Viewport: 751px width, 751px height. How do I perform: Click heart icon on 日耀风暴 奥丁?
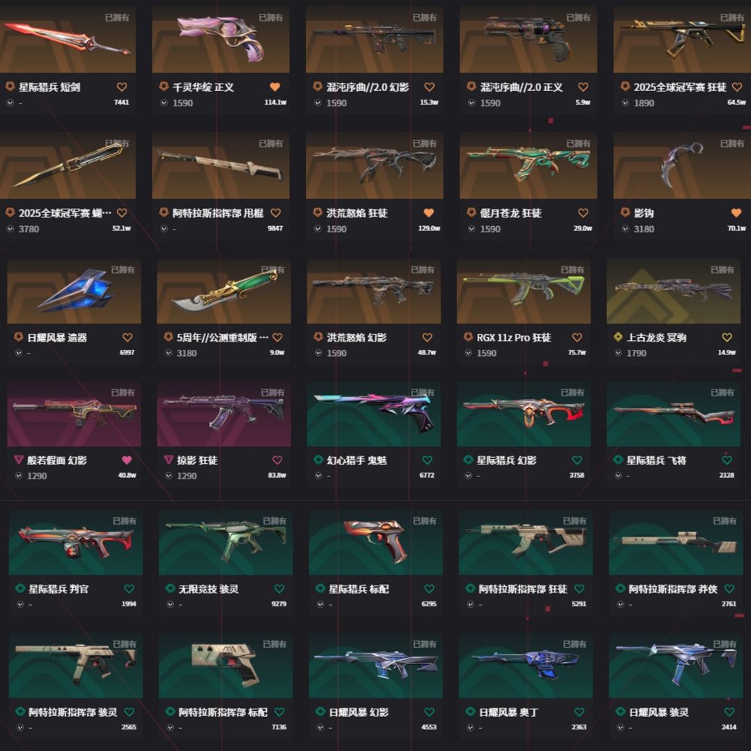point(579,712)
